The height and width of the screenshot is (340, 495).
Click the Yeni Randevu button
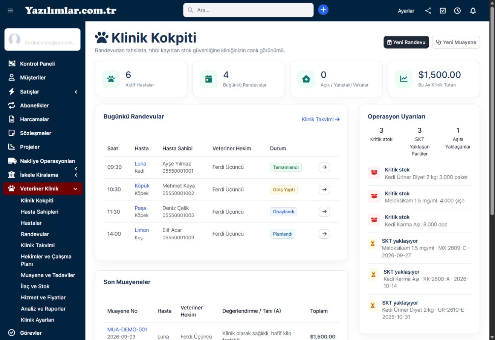[406, 42]
